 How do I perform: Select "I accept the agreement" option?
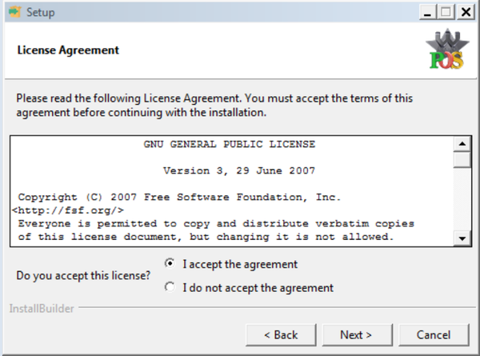point(170,263)
